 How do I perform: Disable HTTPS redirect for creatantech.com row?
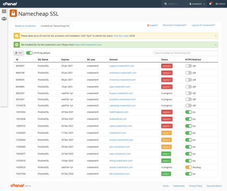pyautogui.click(x=188, y=133)
